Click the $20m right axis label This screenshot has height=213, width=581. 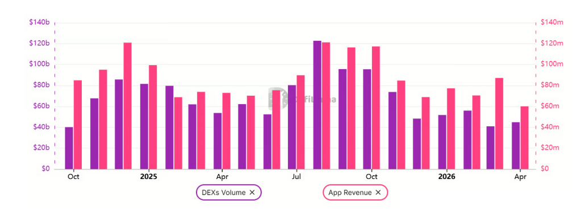(551, 148)
